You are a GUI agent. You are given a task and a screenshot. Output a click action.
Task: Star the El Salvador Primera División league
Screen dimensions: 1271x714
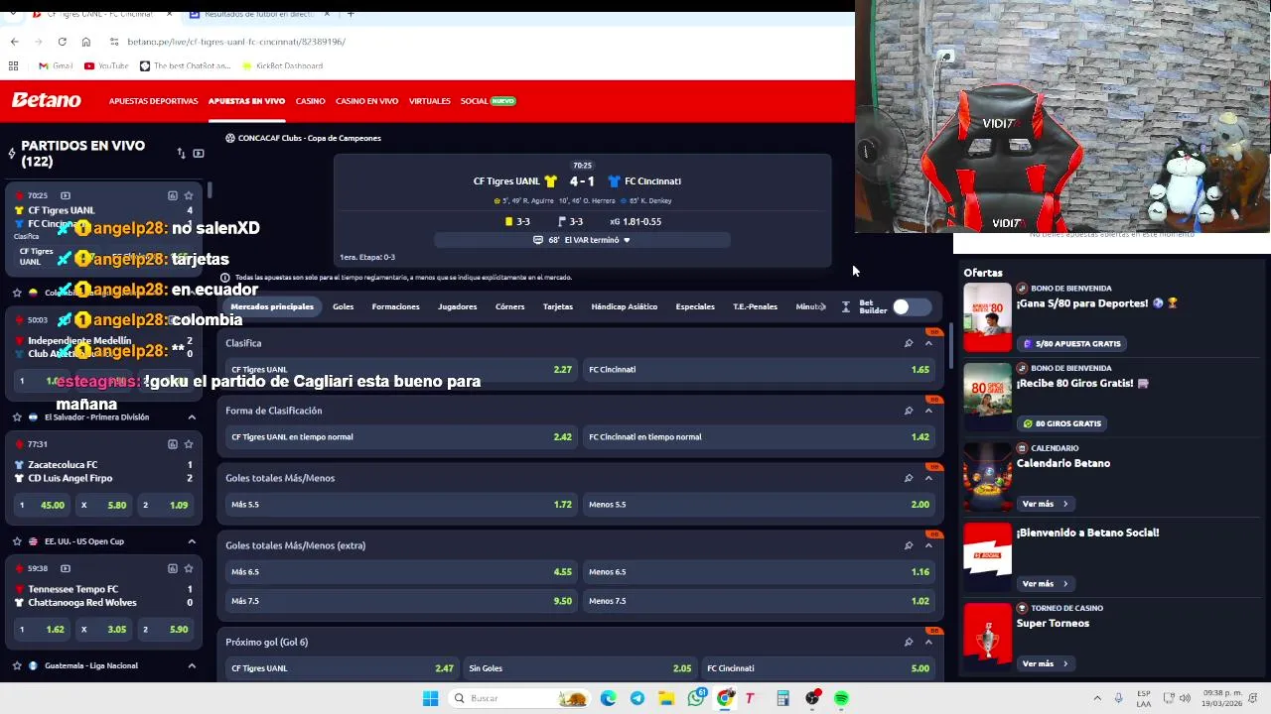point(17,417)
